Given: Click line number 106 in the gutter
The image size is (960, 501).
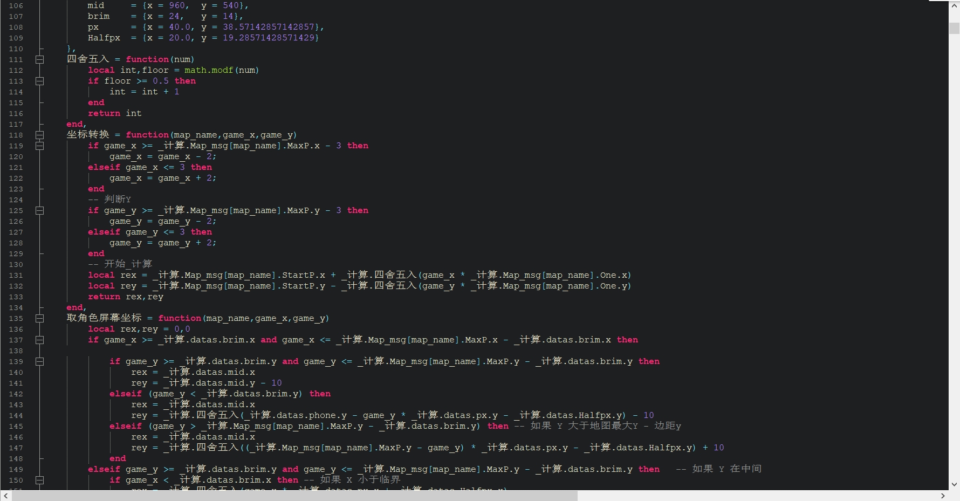Looking at the screenshot, I should (16, 5).
